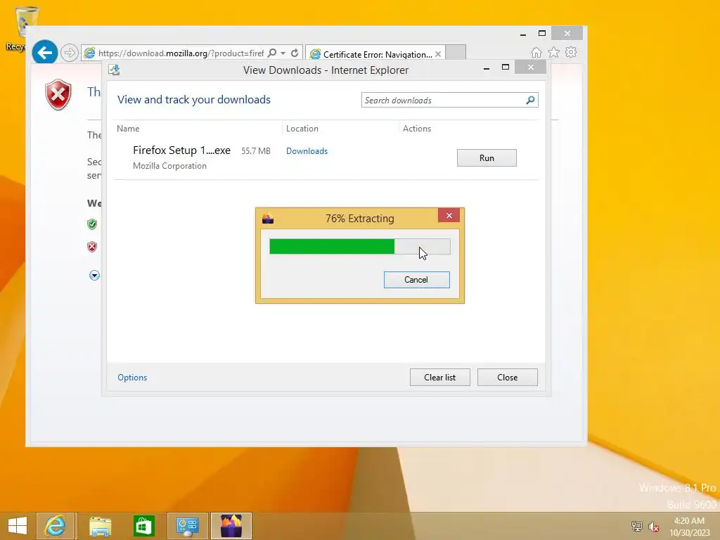
Task: Click Internet Explorer in the taskbar
Action: pyautogui.click(x=55, y=526)
